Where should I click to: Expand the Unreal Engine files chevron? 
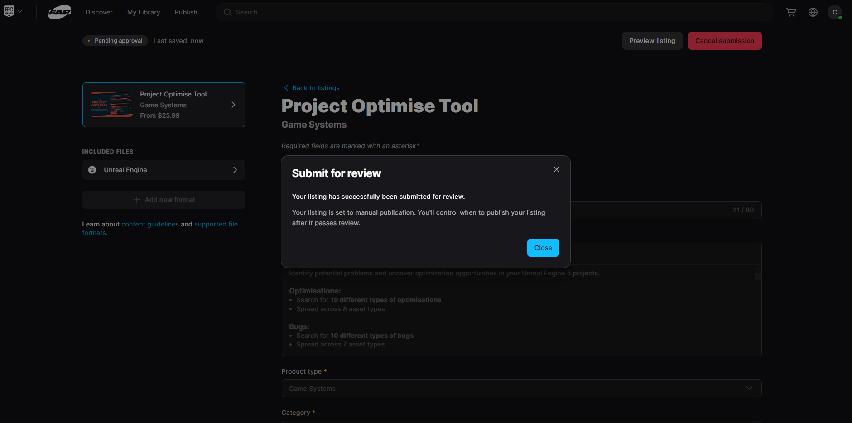(235, 170)
